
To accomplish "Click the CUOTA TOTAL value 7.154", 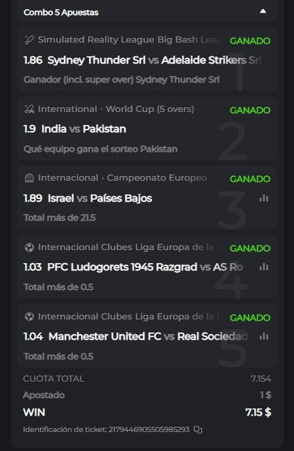I will 261,379.
